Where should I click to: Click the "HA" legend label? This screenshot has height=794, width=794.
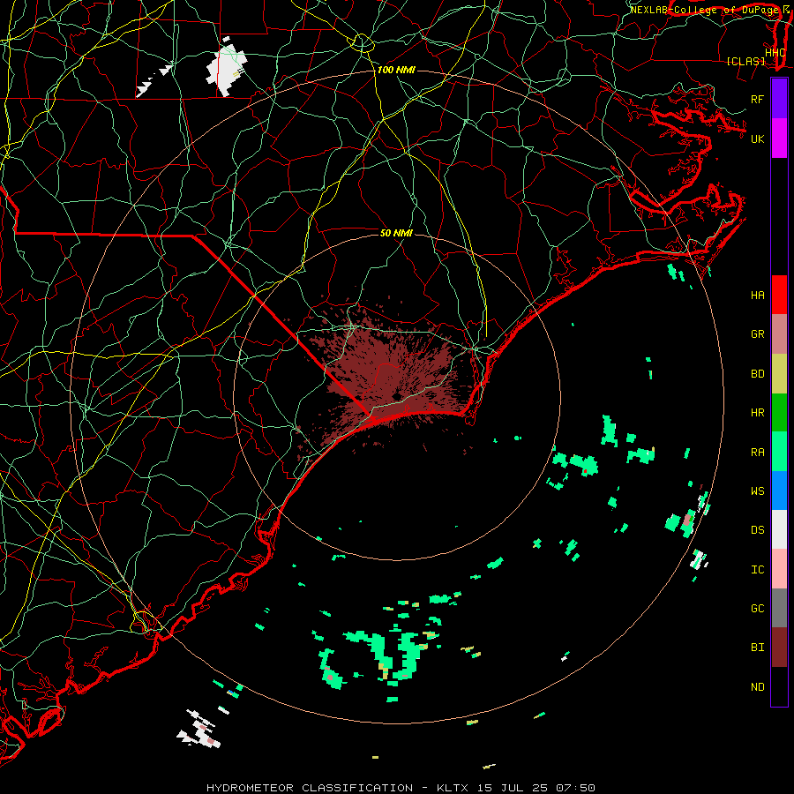coord(757,295)
